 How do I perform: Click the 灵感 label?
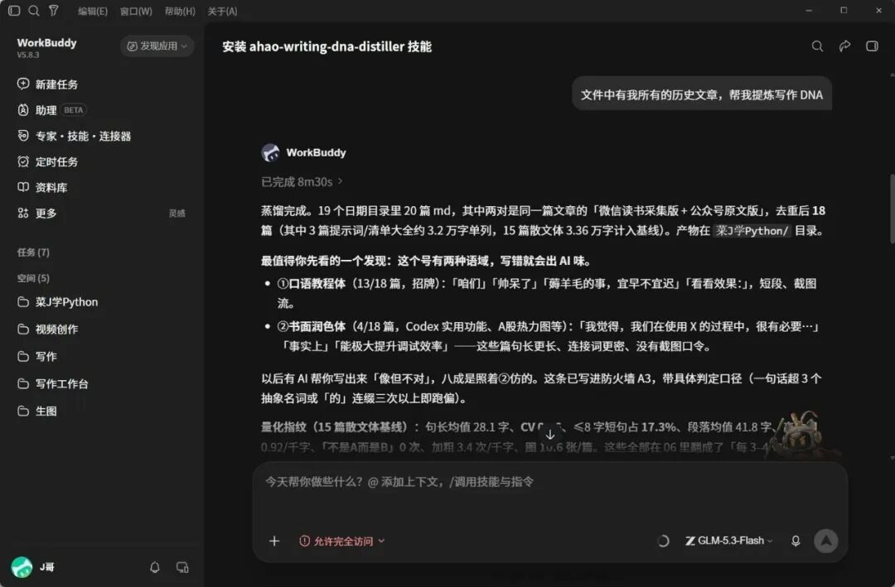[x=177, y=214]
